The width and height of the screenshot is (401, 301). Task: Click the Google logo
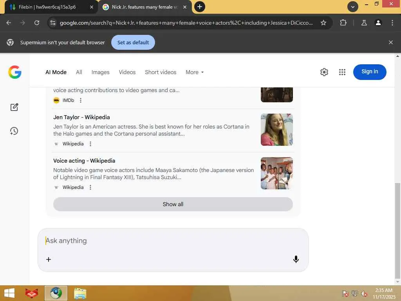tap(15, 72)
